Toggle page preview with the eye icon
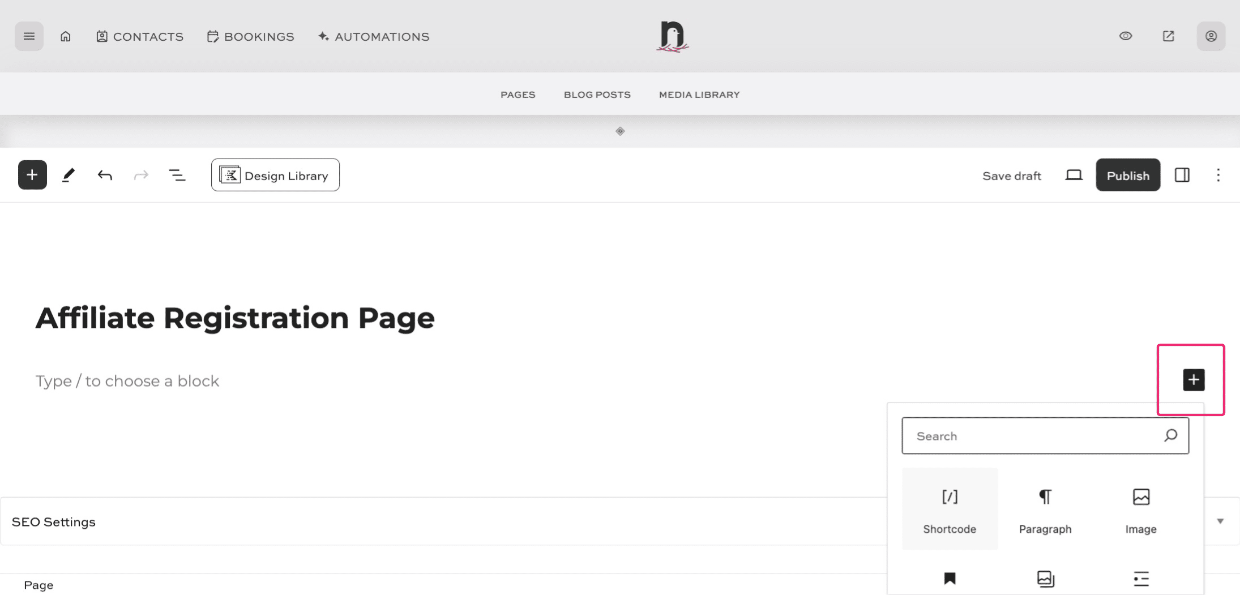The height and width of the screenshot is (595, 1240). click(1126, 36)
